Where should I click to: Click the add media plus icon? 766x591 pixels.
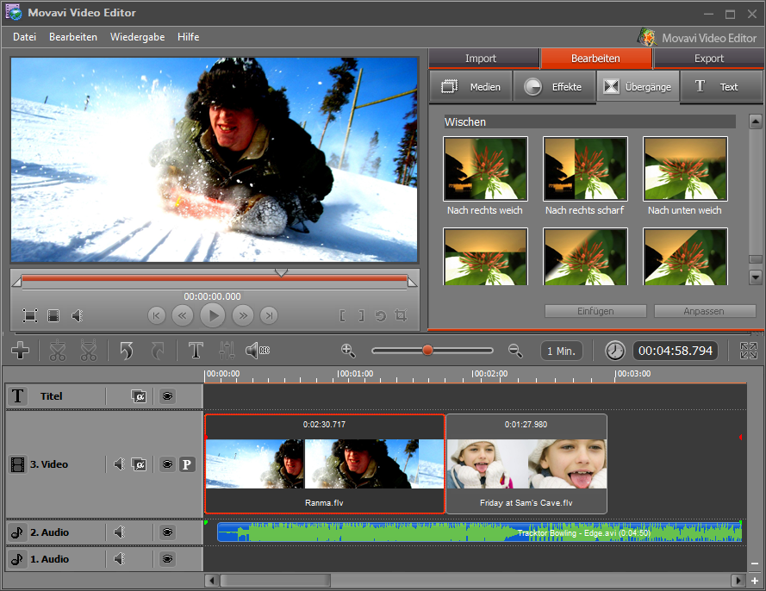[21, 351]
